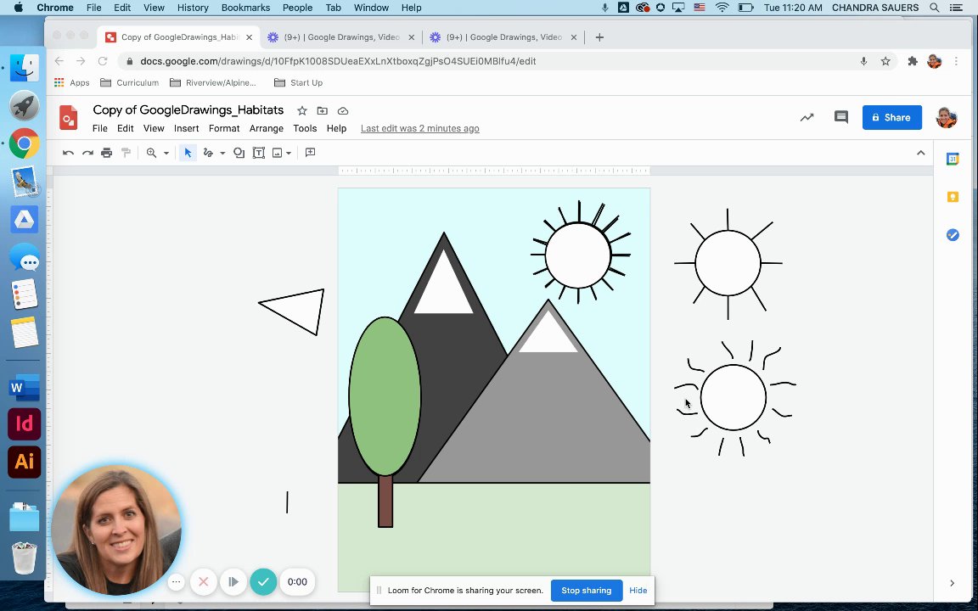Bookmark page with the star icon

coord(885,61)
